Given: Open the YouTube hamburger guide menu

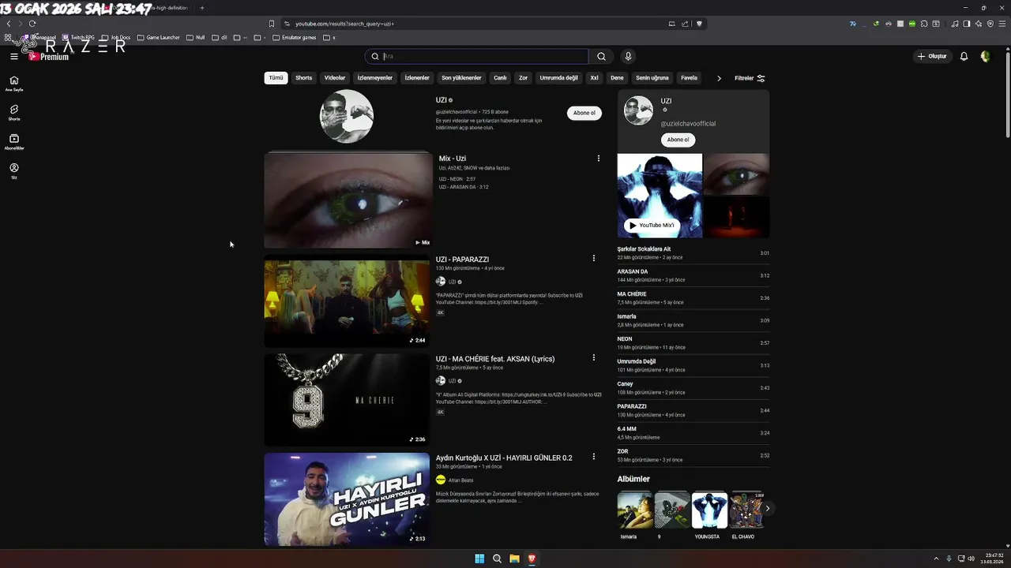Looking at the screenshot, I should click(x=13, y=56).
